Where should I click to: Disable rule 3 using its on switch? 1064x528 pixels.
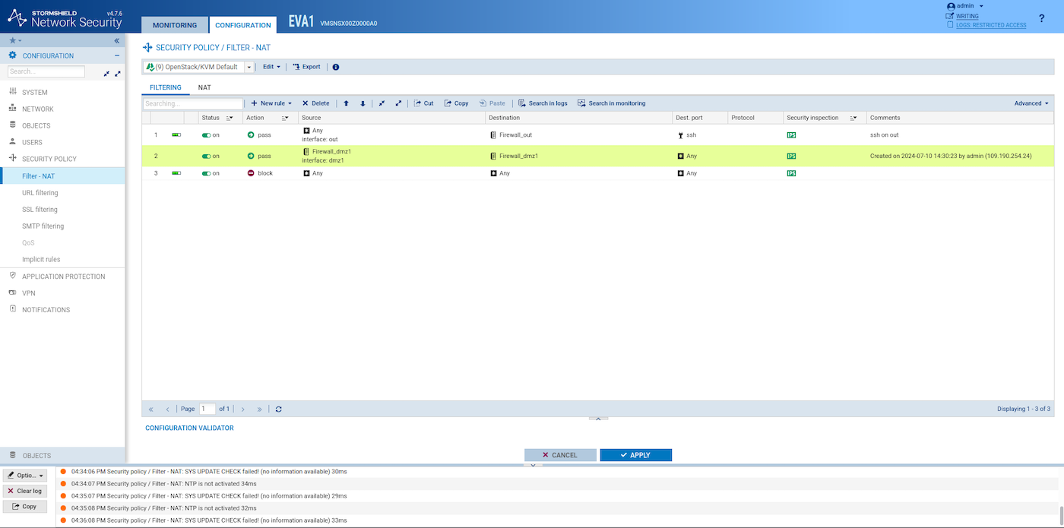[206, 173]
